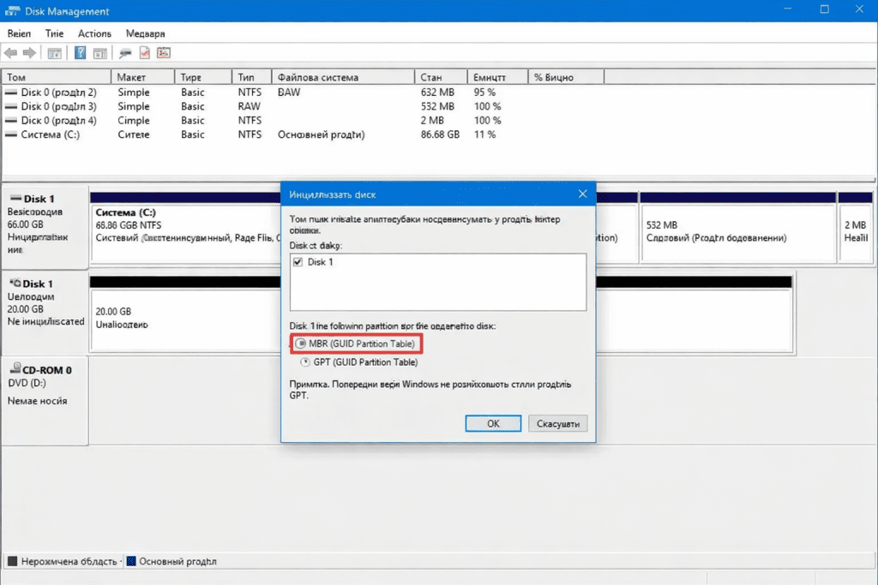Sort by the Стан column header
The height and width of the screenshot is (585, 878).
(x=430, y=77)
